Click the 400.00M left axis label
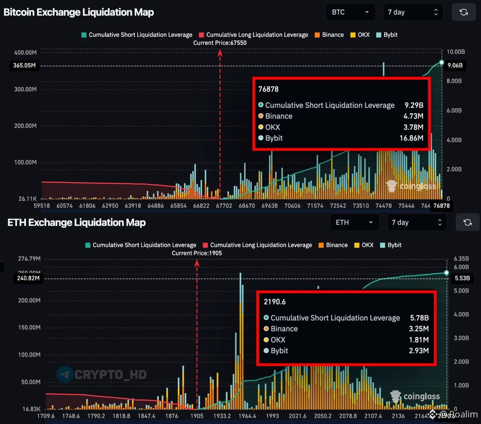 [x=26, y=52]
